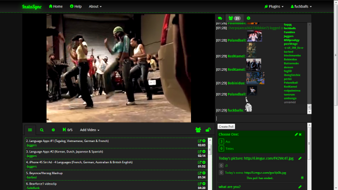This screenshot has width=338, height=190.
Task: Open chat settings gear icon
Action: coord(248,18)
